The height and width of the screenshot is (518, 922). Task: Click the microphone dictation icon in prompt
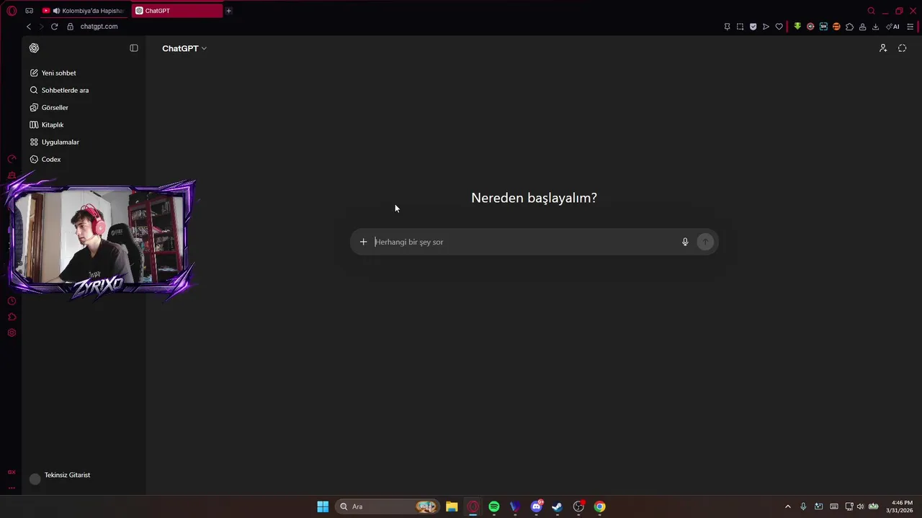point(685,242)
